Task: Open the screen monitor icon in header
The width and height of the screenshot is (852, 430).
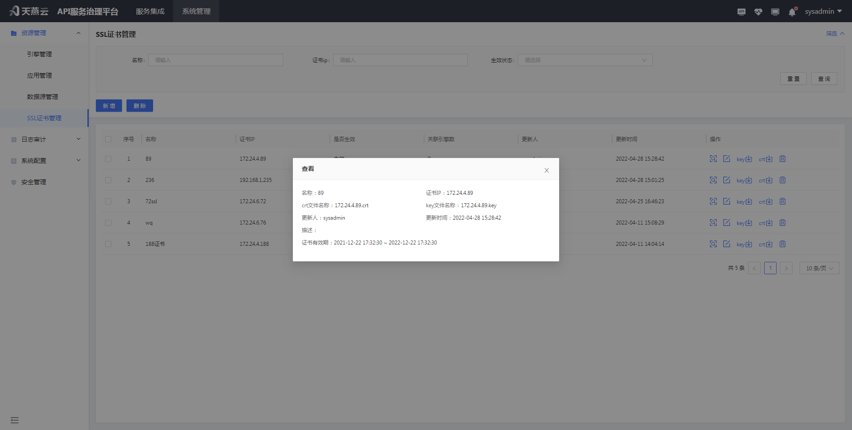Action: tap(775, 12)
